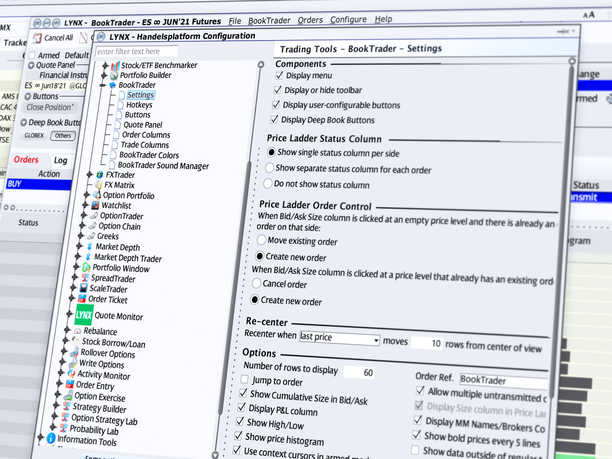
Task: Uncheck the Display menu checkbox
Action: (x=279, y=75)
